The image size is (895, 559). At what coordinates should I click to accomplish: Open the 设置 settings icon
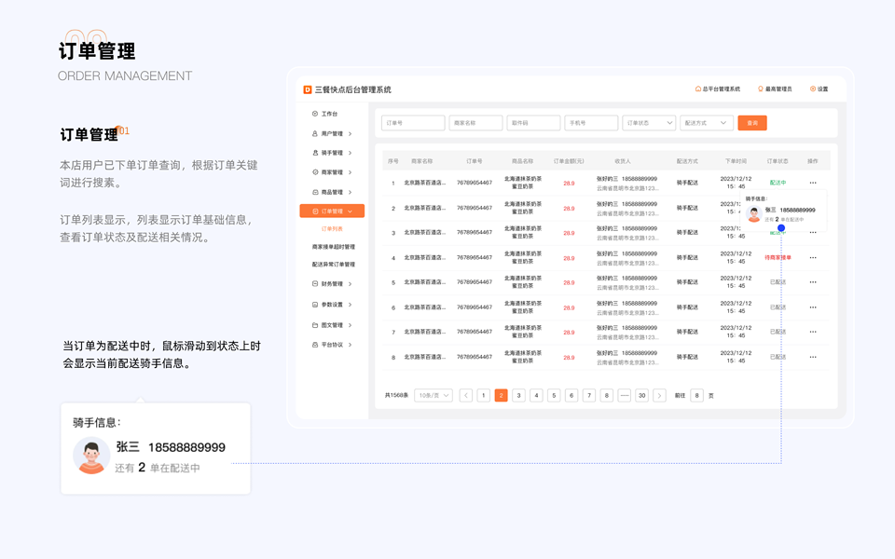813,89
